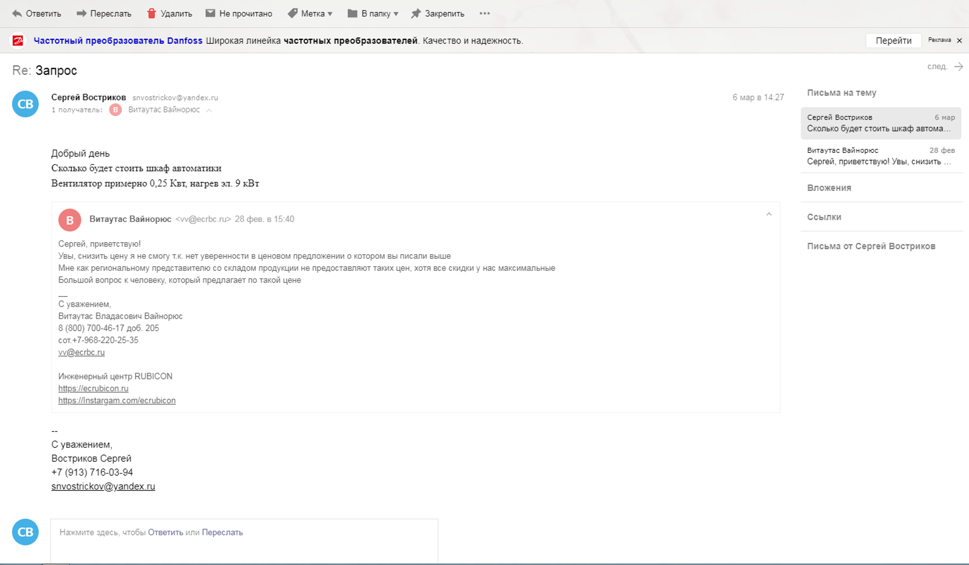Open the Instargam.com/ecrubicon link
This screenshot has width=969, height=565.
[x=117, y=401]
